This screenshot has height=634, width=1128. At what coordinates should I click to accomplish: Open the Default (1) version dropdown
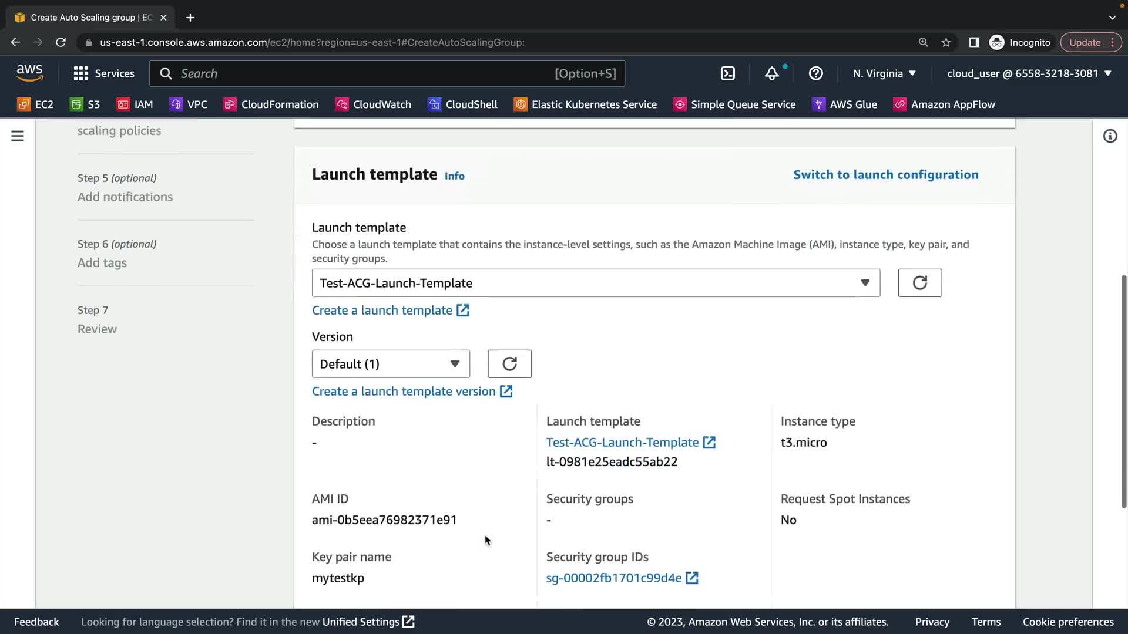pyautogui.click(x=390, y=364)
